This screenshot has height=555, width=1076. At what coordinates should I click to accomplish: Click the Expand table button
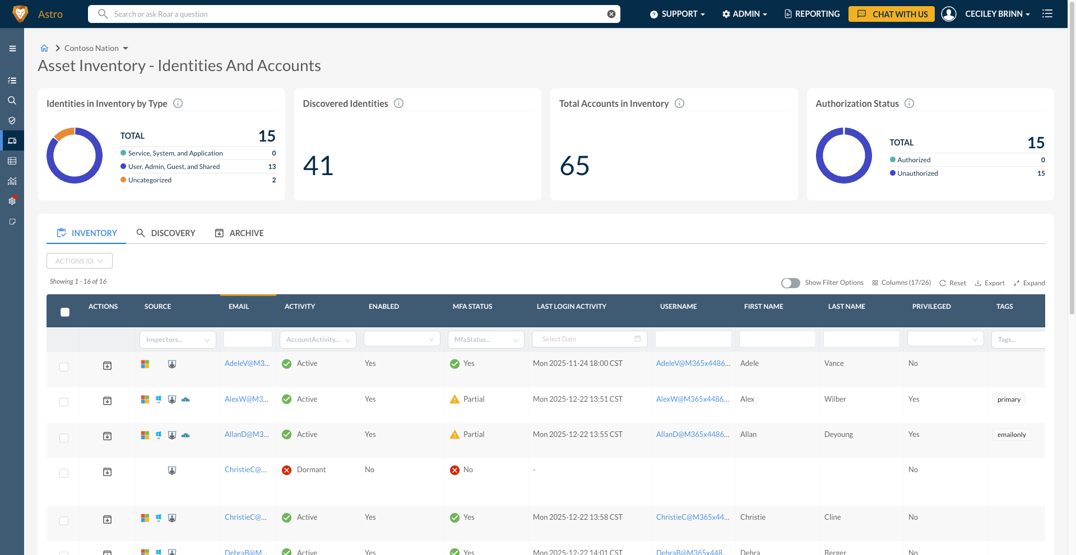[x=1029, y=283]
